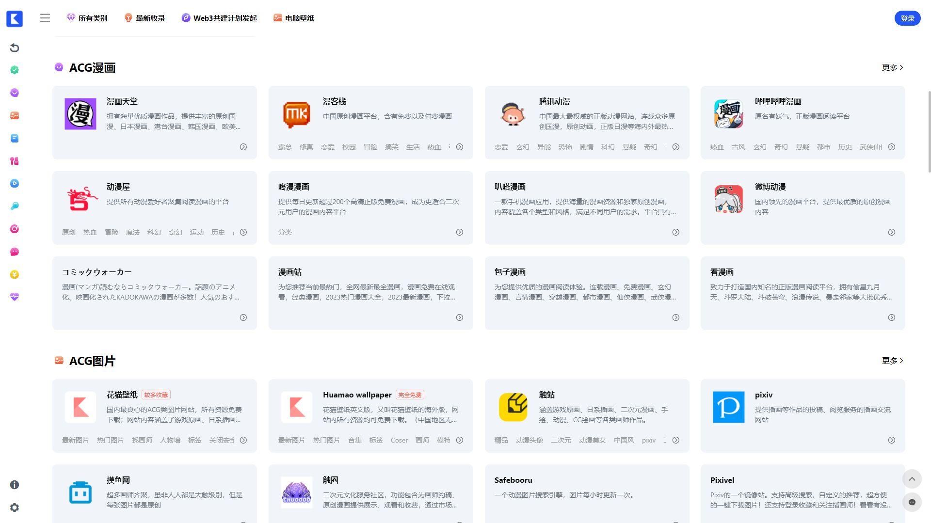Viewport: 931px width, 523px height.
Task: Open the yellow yen coin sidebar icon
Action: point(15,274)
